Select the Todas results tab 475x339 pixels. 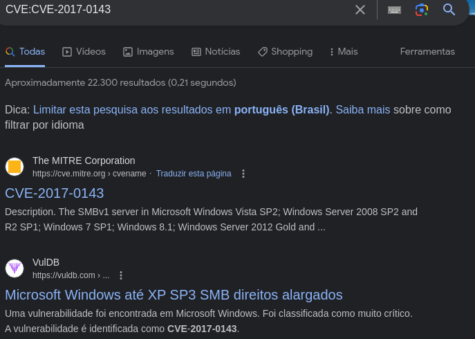(x=25, y=52)
